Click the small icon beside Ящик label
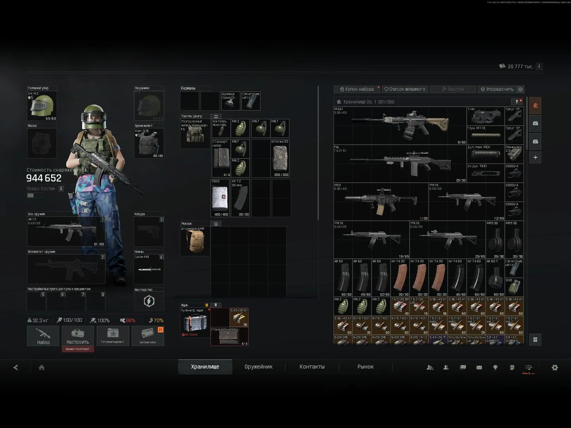 216,305
